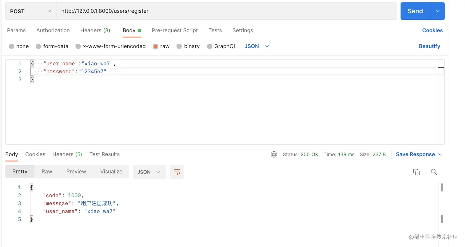Click the "messgae" key in response

(x=57, y=204)
